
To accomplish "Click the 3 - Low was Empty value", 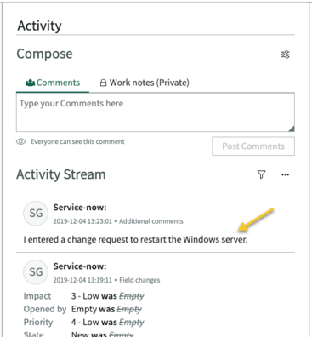I will click(108, 296).
